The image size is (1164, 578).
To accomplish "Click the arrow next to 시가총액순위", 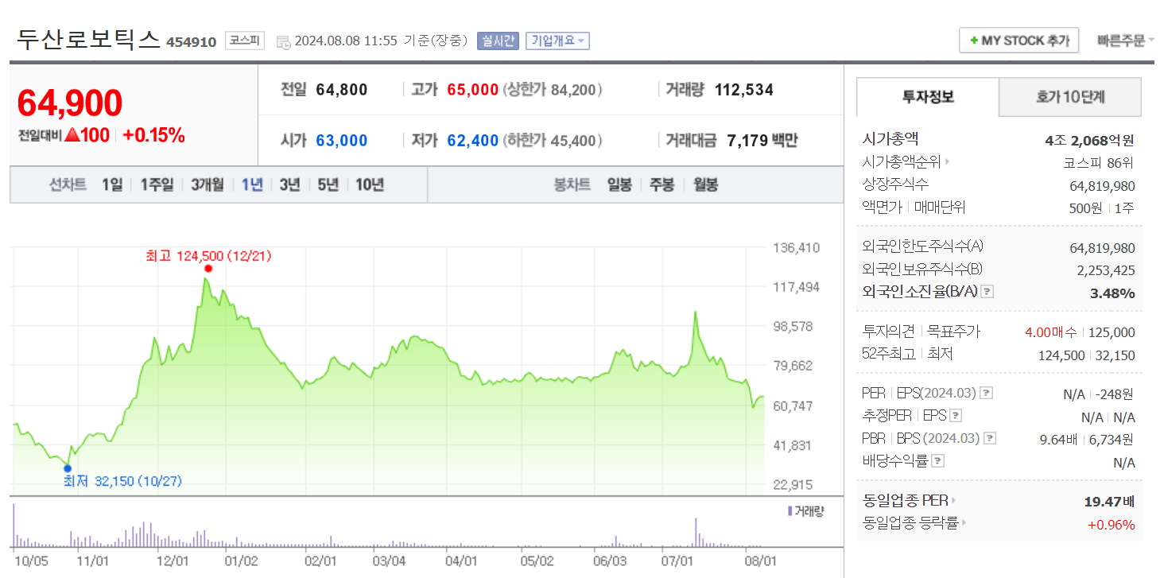I will (948, 162).
